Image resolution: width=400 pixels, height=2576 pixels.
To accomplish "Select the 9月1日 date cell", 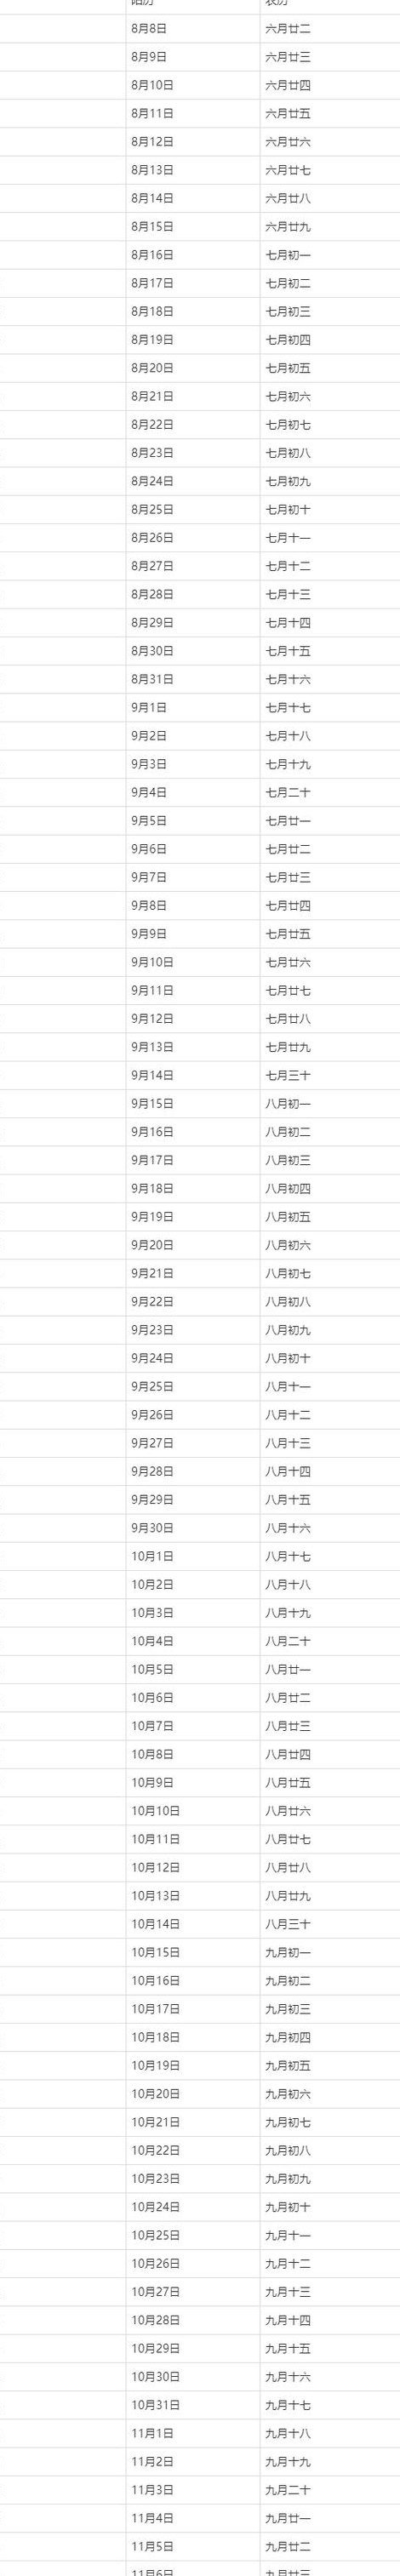I will pyautogui.click(x=192, y=707).
